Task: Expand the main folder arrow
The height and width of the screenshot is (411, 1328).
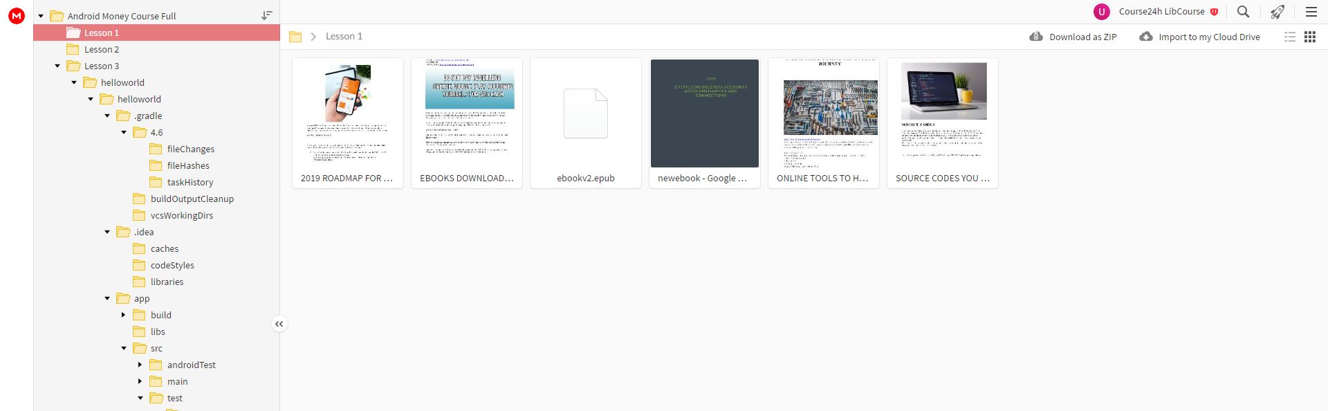Action: 140,381
